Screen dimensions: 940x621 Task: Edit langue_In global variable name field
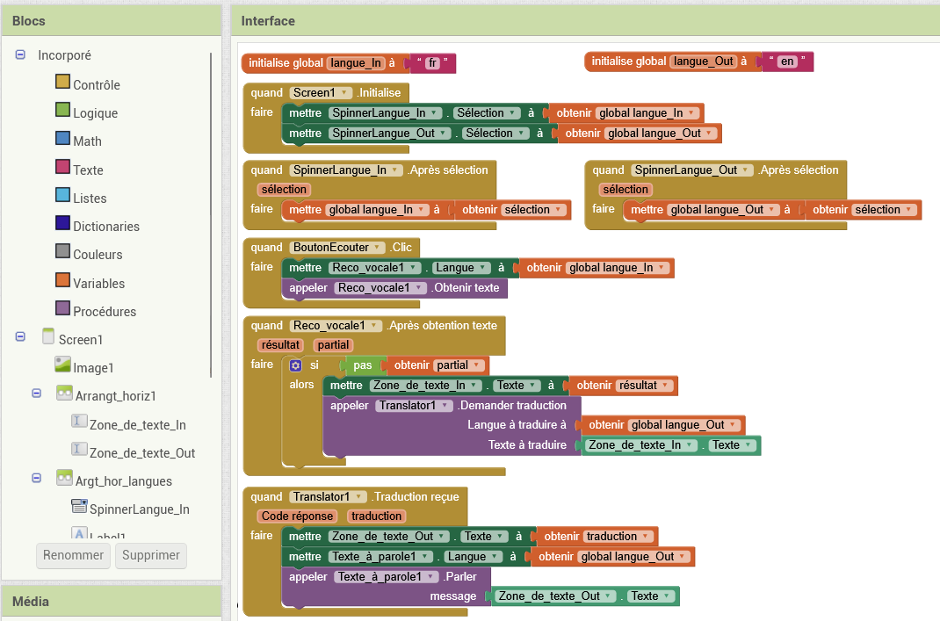point(356,63)
